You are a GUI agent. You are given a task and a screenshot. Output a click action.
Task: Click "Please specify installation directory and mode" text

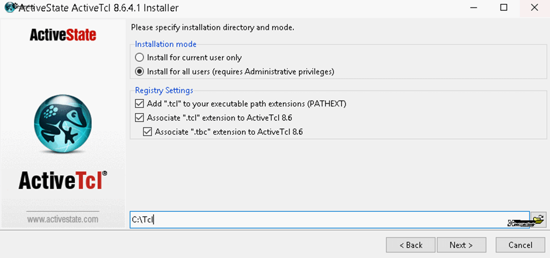pyautogui.click(x=212, y=27)
